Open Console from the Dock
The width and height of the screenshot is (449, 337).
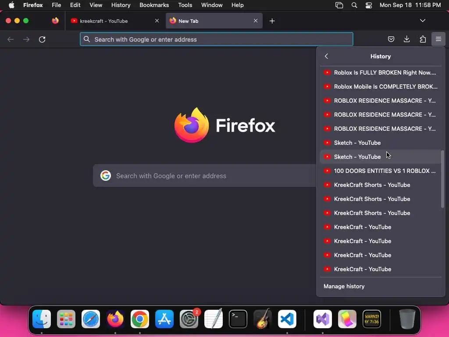(x=372, y=319)
